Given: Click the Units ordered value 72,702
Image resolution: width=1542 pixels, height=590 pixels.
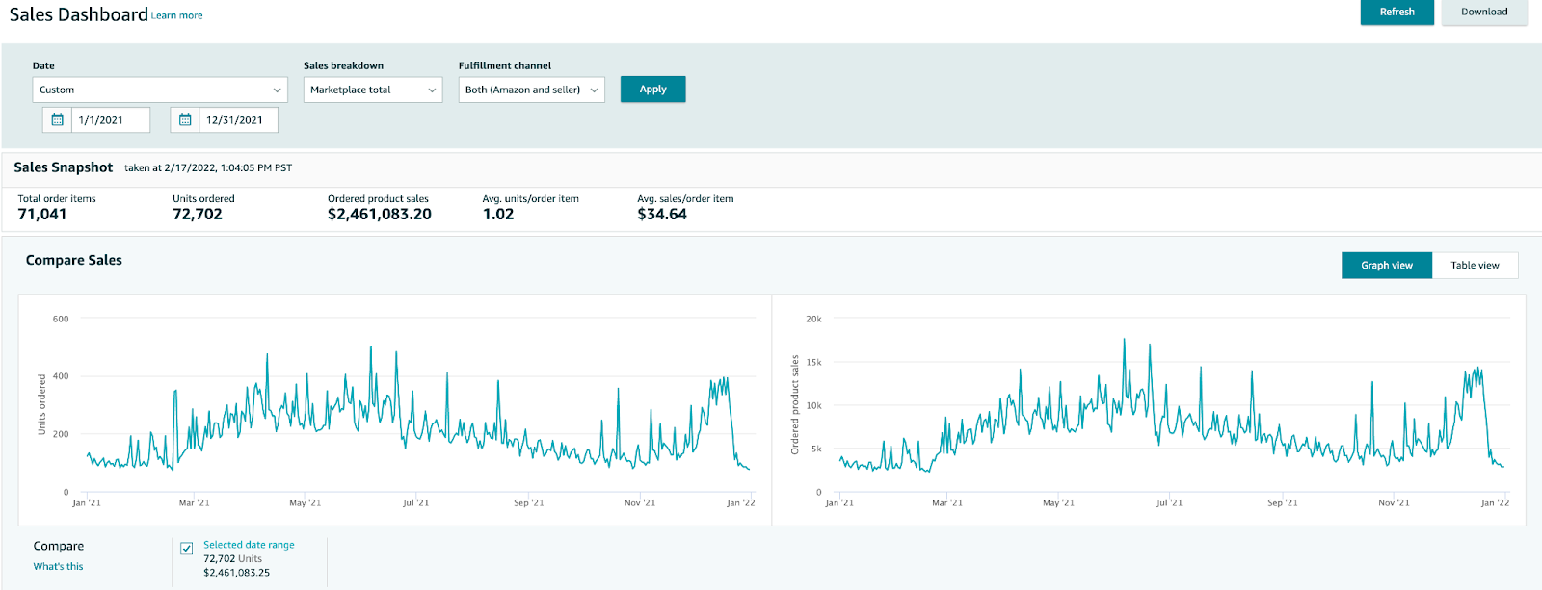Looking at the screenshot, I should coord(198,214).
